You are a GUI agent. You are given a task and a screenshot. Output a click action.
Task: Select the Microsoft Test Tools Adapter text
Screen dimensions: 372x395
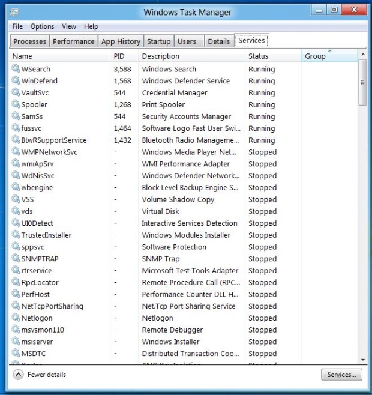point(190,271)
